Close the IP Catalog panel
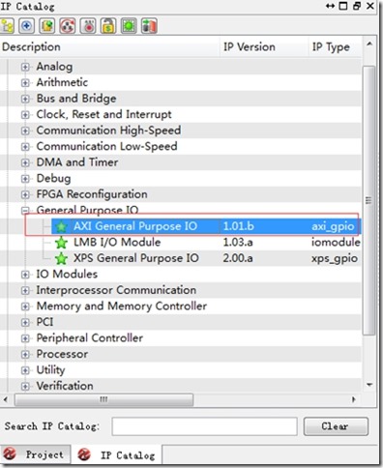This screenshot has height=468, width=383. tap(370, 6)
